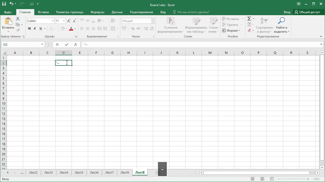The height and width of the screenshot is (182, 325).
Task: Open the font size dropdown
Action: [64, 21]
